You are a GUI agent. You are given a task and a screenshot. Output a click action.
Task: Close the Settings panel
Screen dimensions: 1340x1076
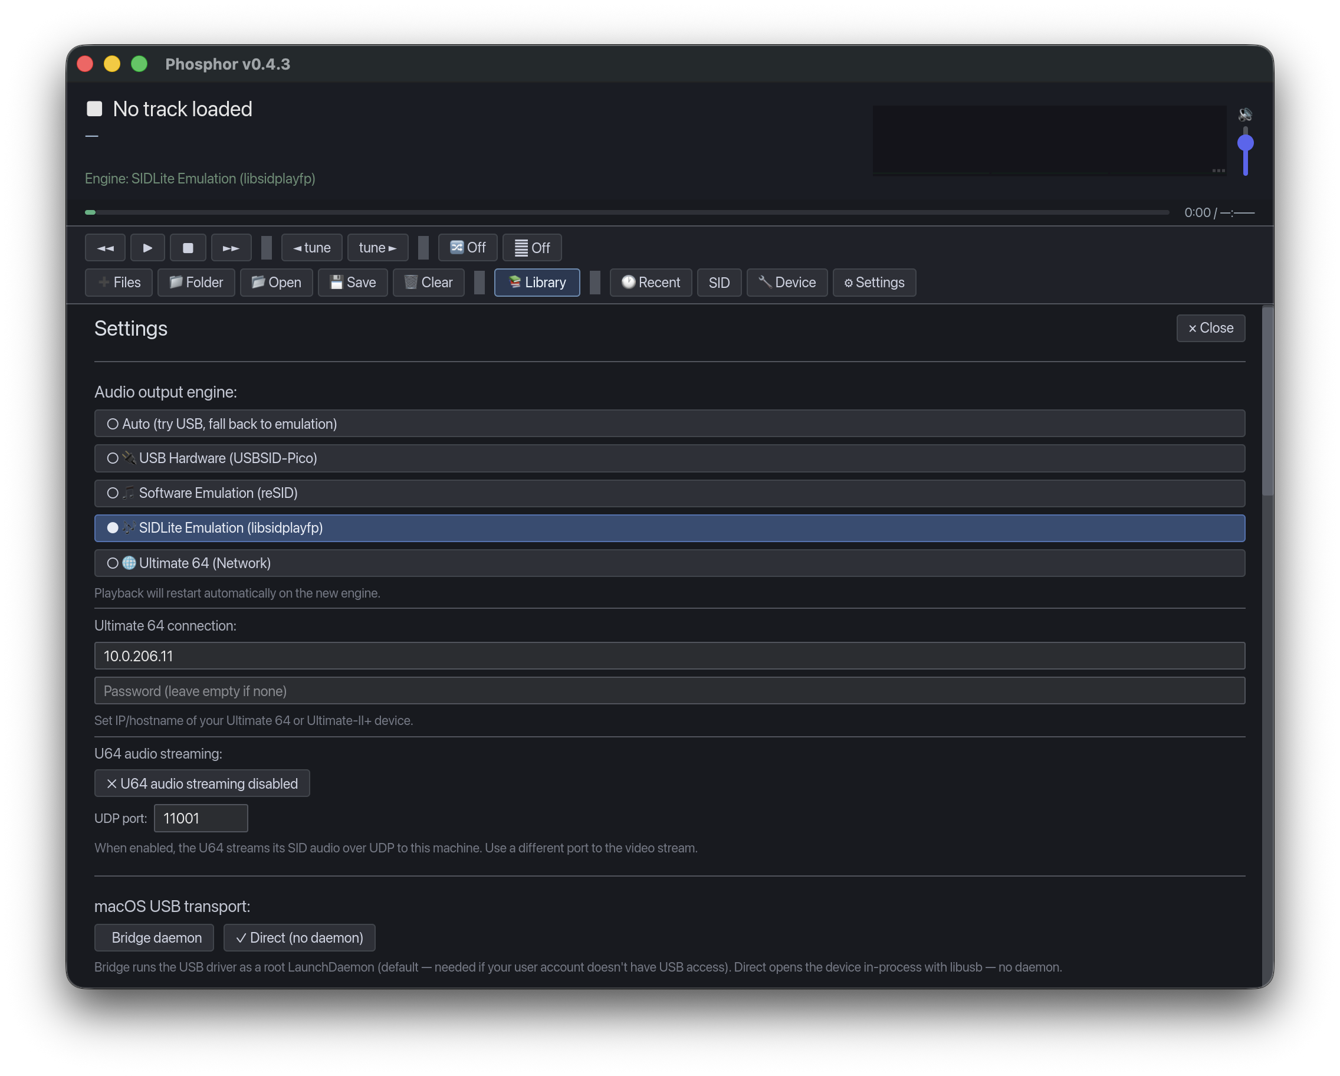(x=1210, y=328)
